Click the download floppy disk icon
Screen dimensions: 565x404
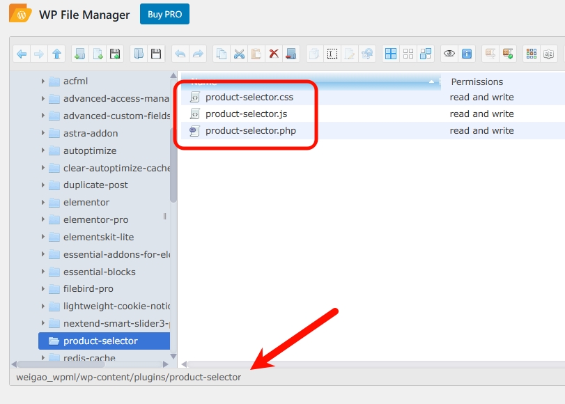[156, 54]
